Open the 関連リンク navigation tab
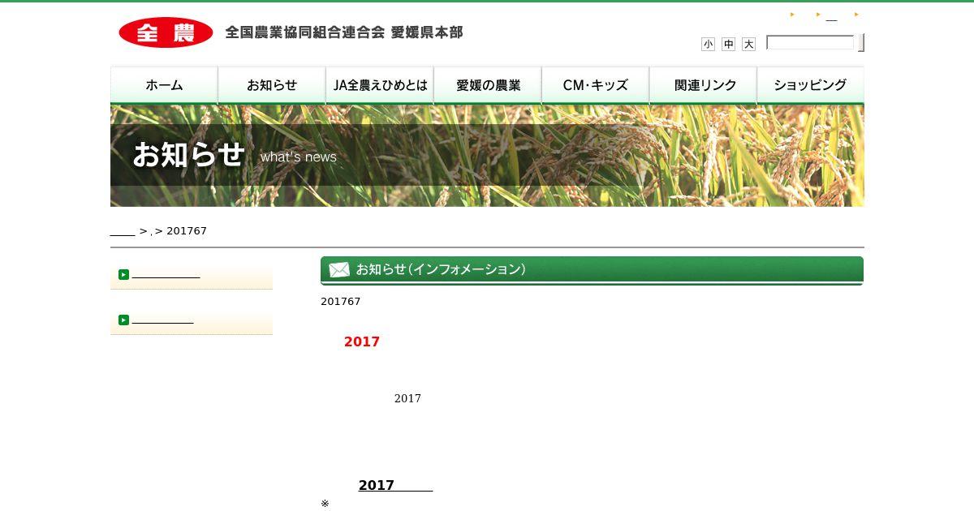The image size is (974, 511). (704, 85)
